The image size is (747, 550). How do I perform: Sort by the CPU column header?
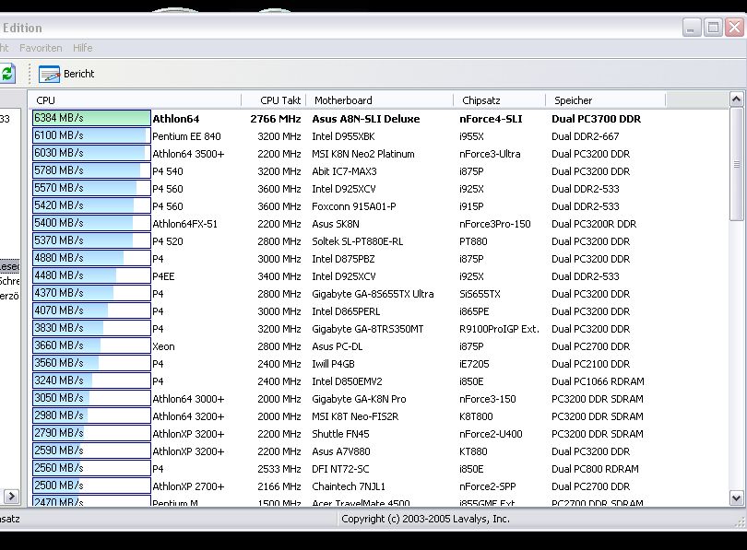[x=136, y=100]
